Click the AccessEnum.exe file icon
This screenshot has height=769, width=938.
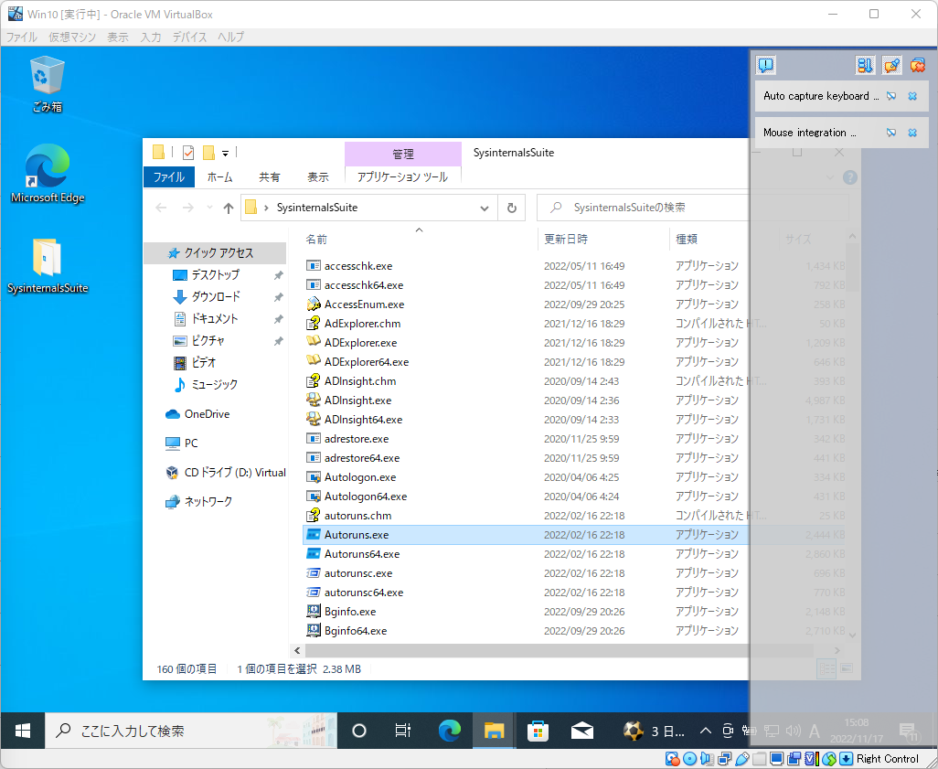coord(313,304)
